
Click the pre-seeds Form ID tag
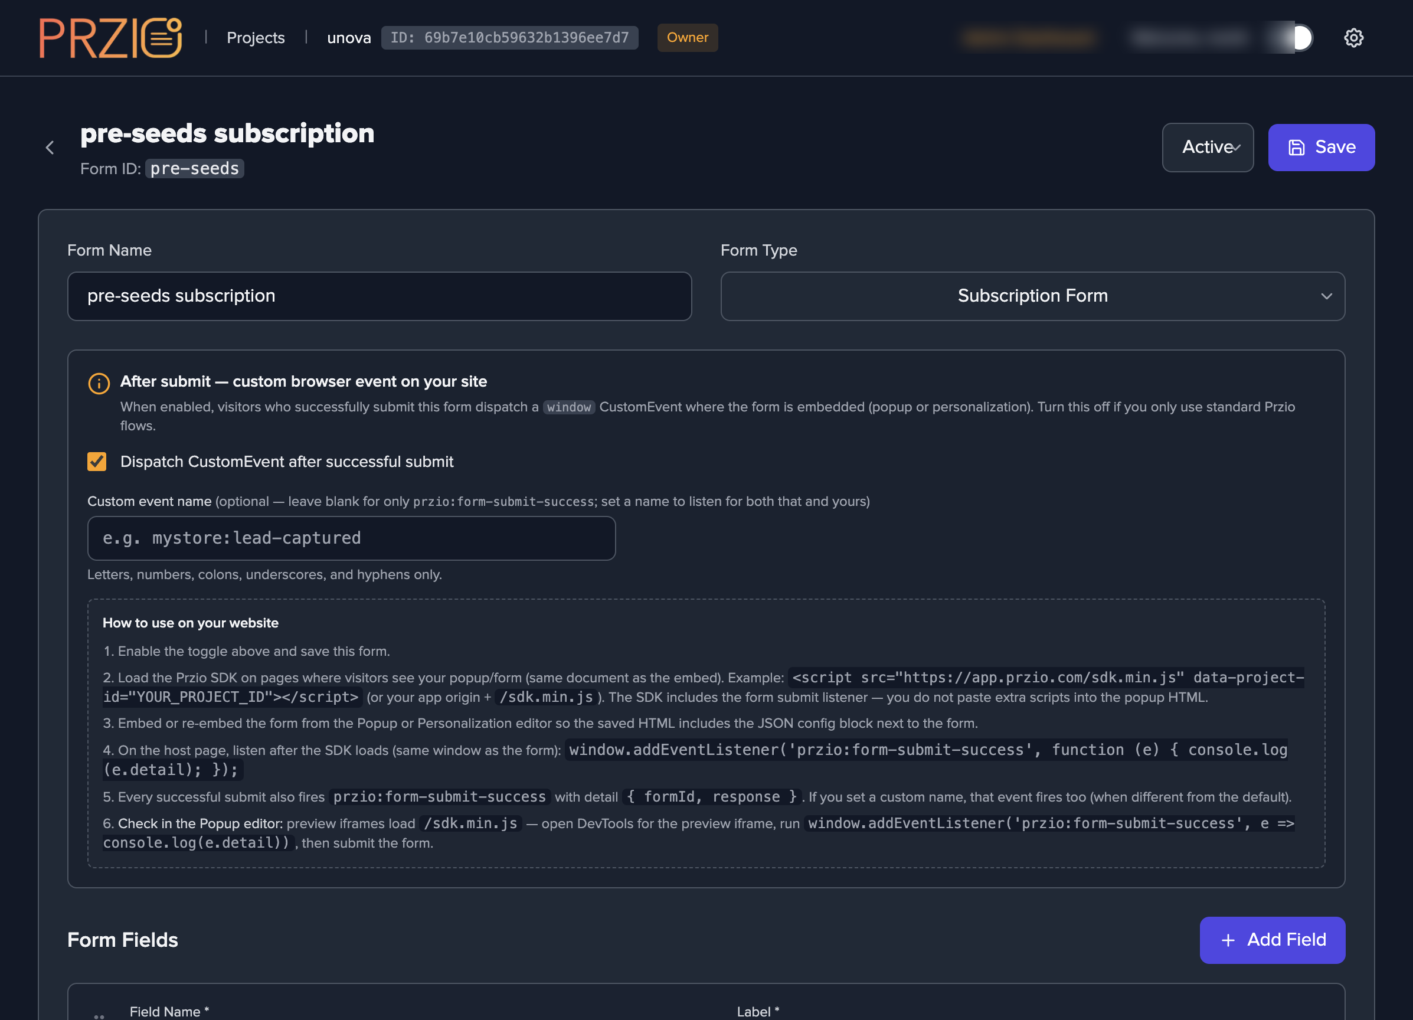pyautogui.click(x=194, y=168)
